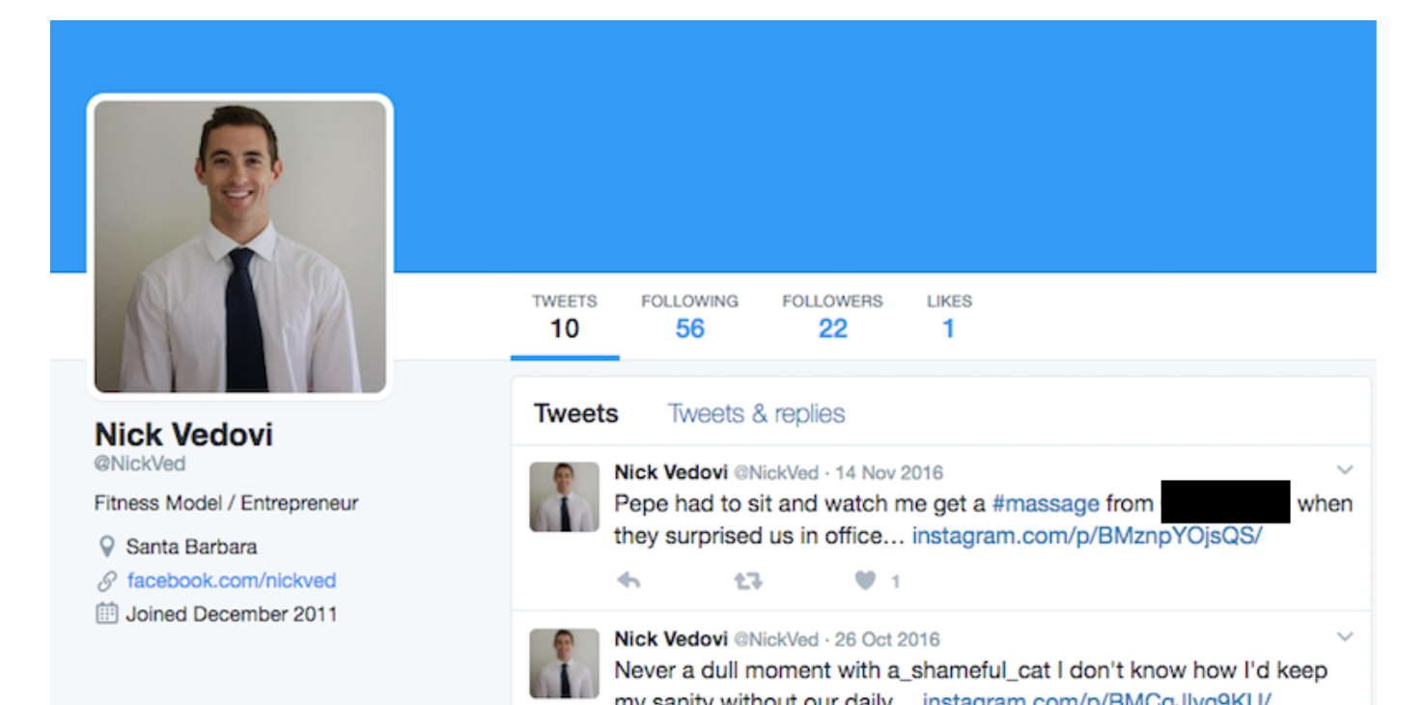Viewport: 1425px width, 705px height.
Task: Open instagram.com/p/BMznpYOjsQS/ link
Action: (x=1087, y=535)
